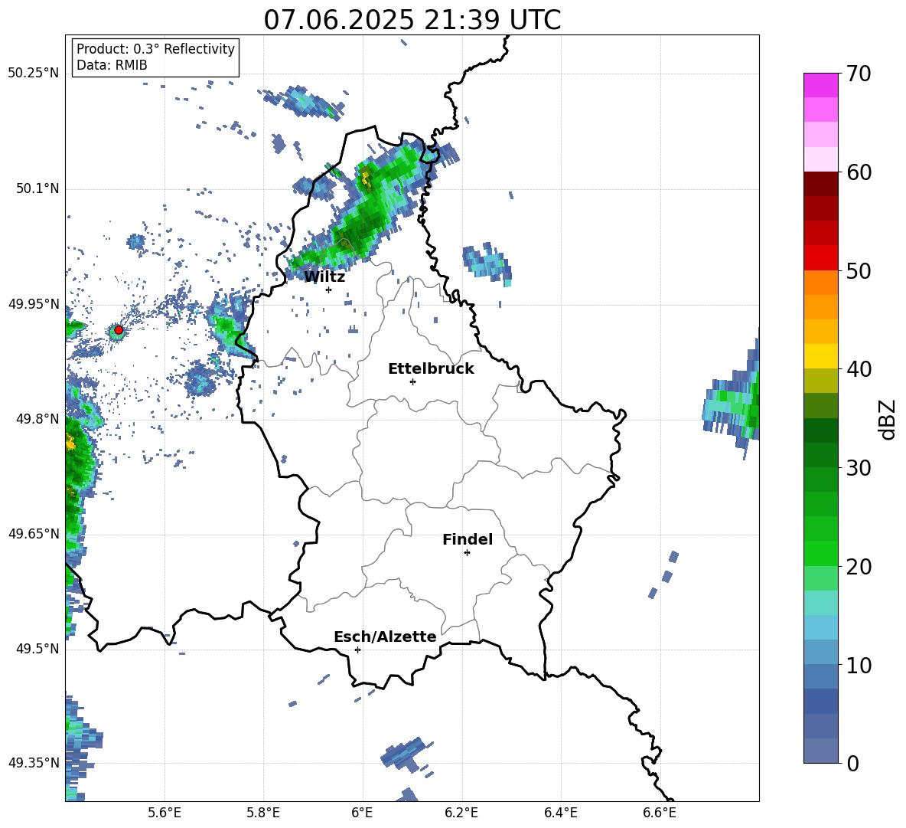Click the 0 tick label on colorbar

pyautogui.click(x=852, y=763)
